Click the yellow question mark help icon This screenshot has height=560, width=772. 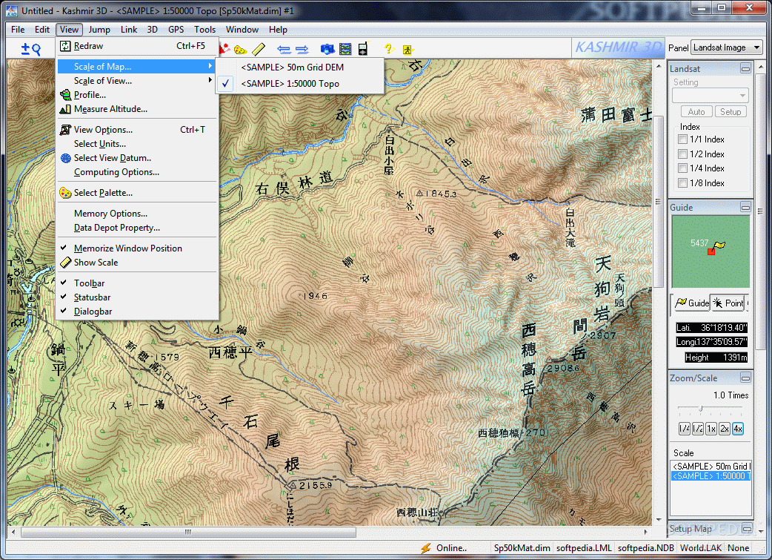pos(389,48)
